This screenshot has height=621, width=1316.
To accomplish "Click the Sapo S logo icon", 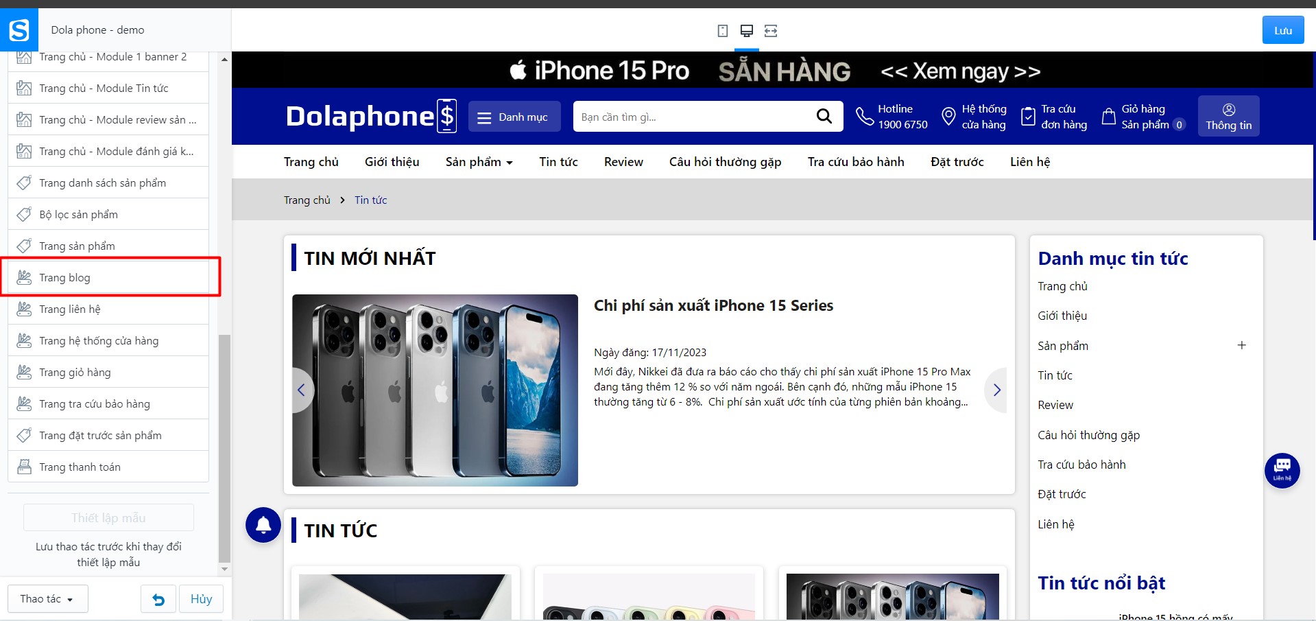I will coord(19,30).
